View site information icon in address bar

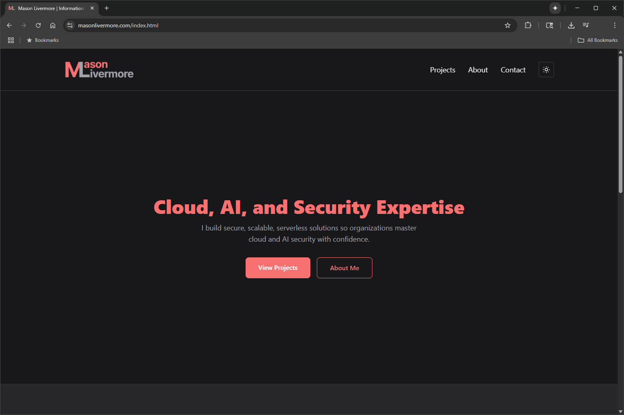[x=70, y=25]
